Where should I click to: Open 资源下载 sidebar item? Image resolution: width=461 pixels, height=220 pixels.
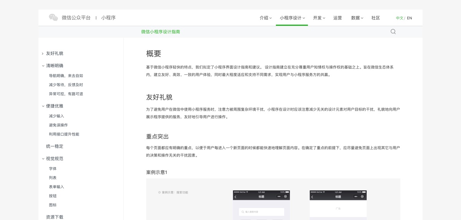[x=55, y=217]
